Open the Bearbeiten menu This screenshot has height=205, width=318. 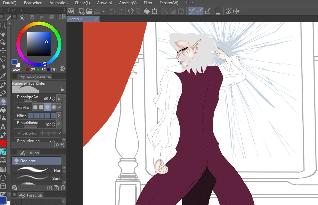point(33,3)
